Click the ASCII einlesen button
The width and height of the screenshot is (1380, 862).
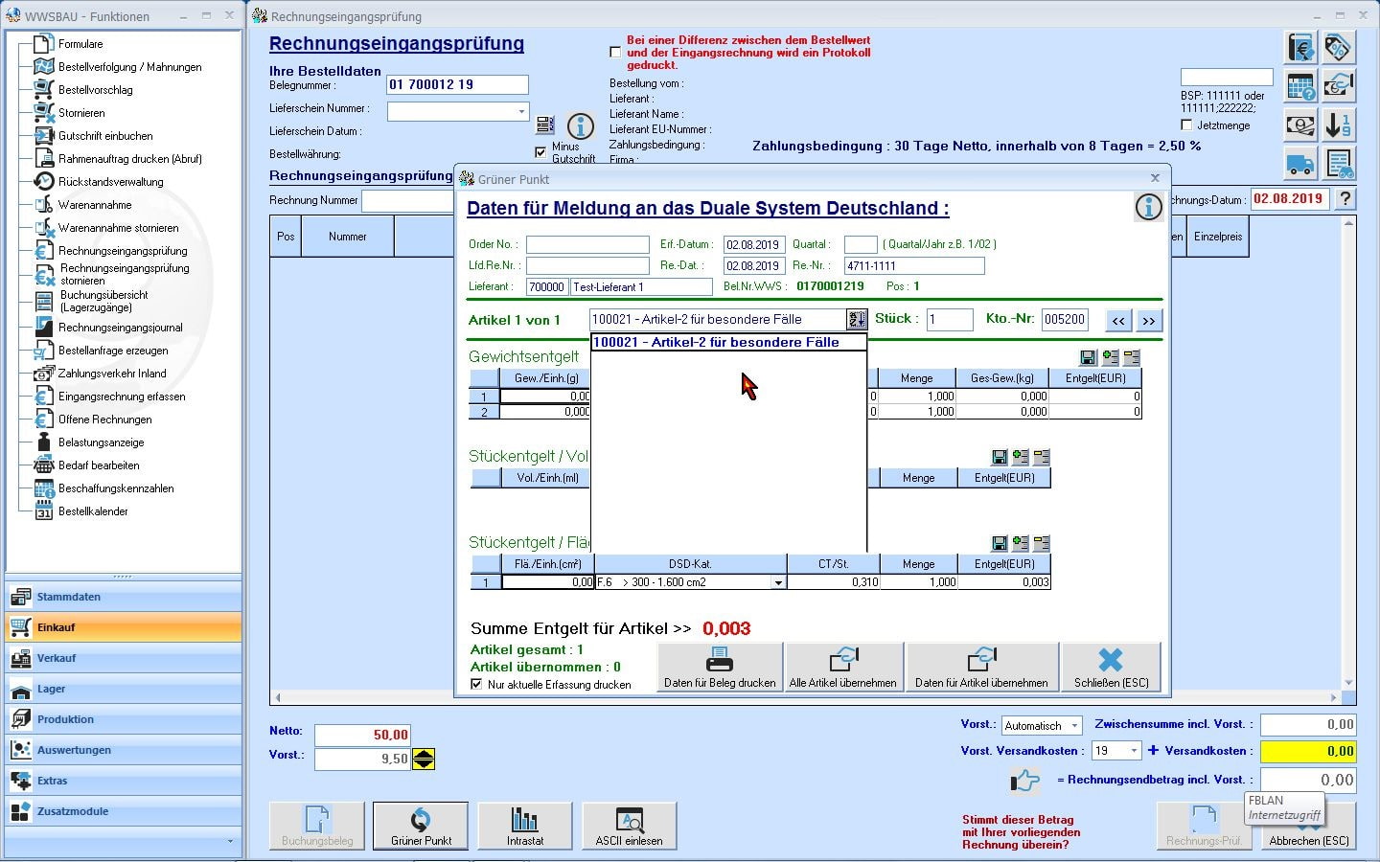(629, 826)
